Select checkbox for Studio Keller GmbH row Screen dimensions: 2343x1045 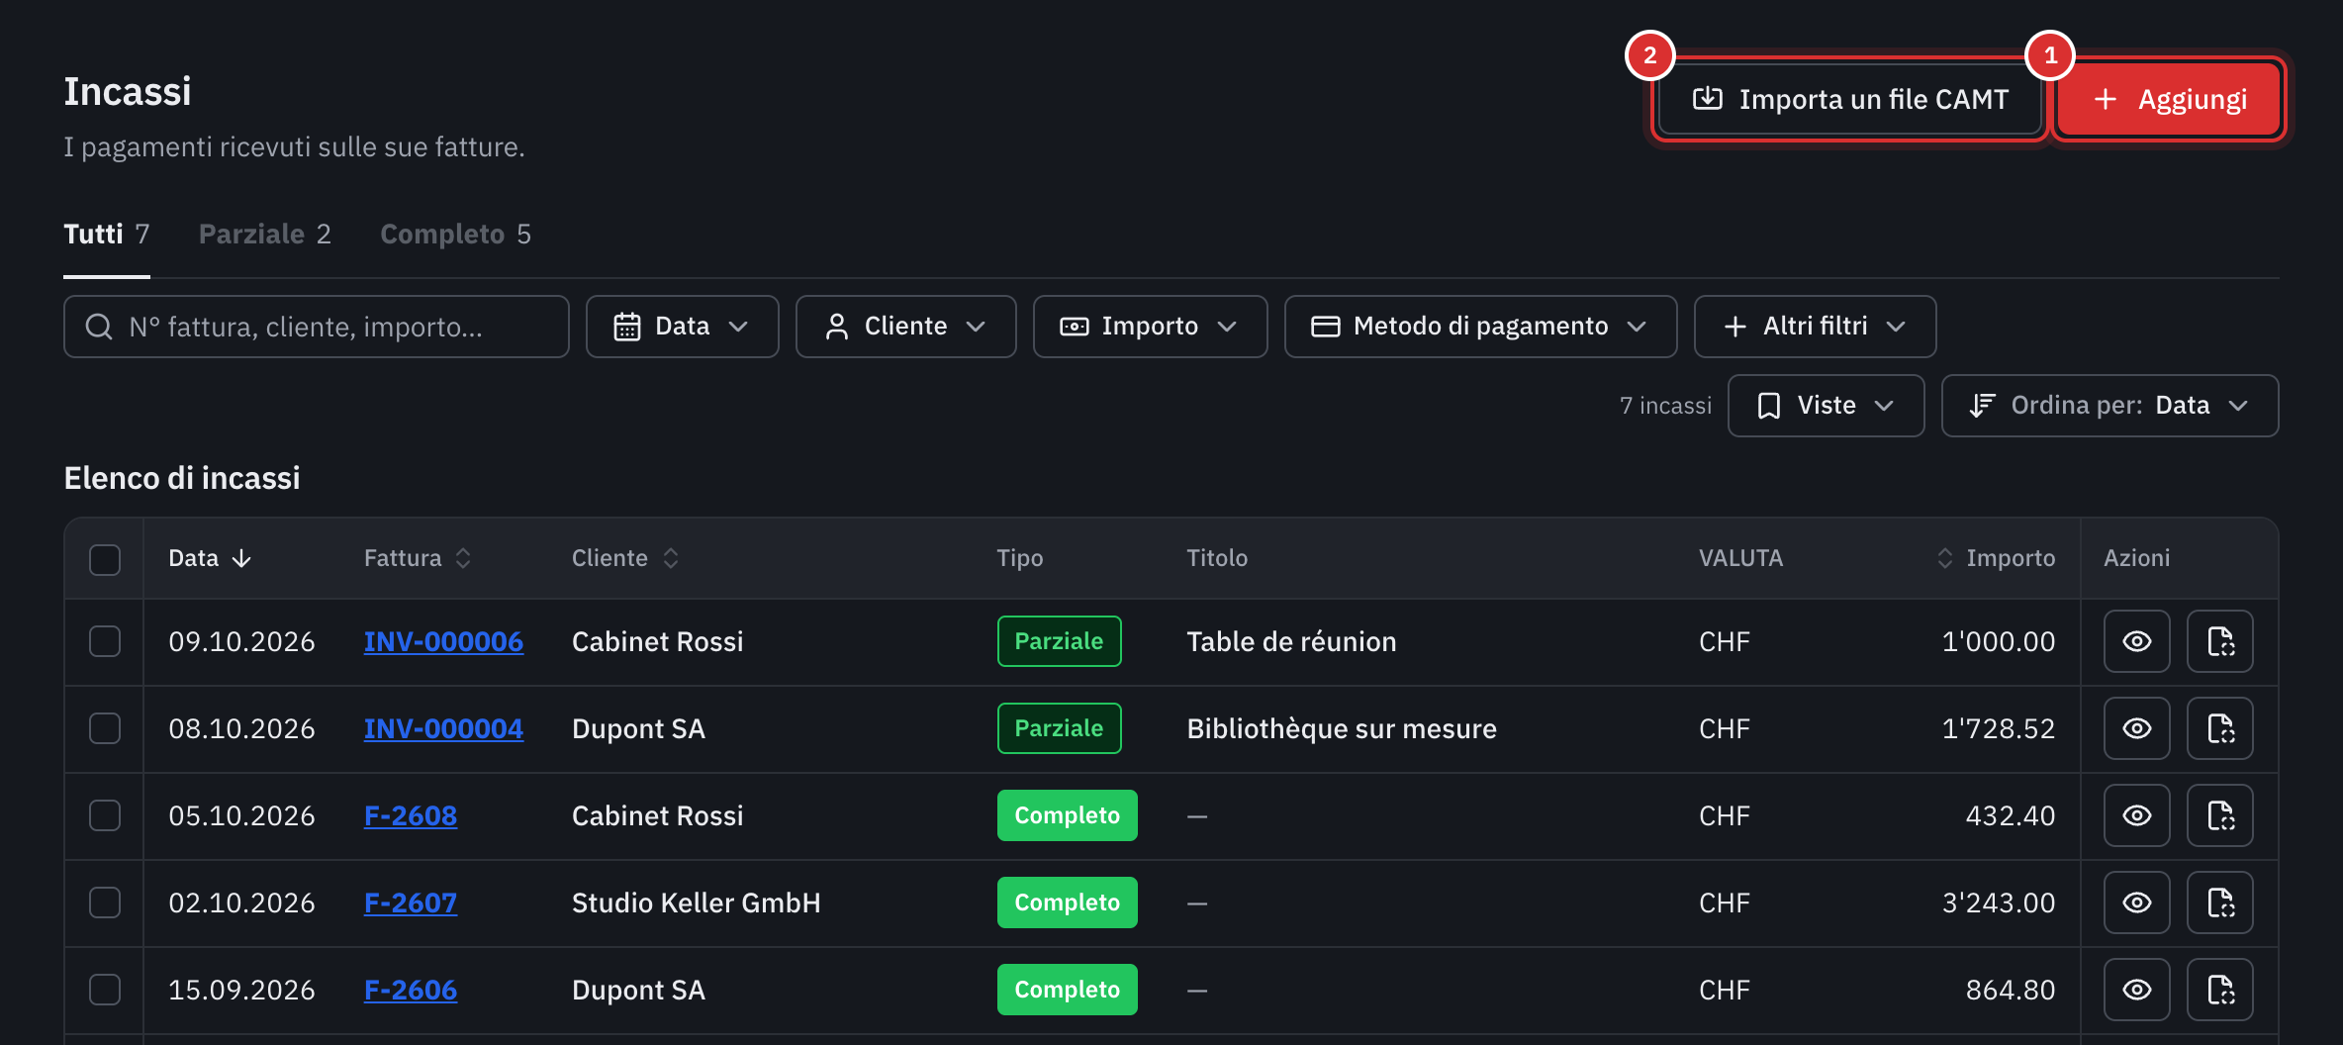[x=105, y=902]
